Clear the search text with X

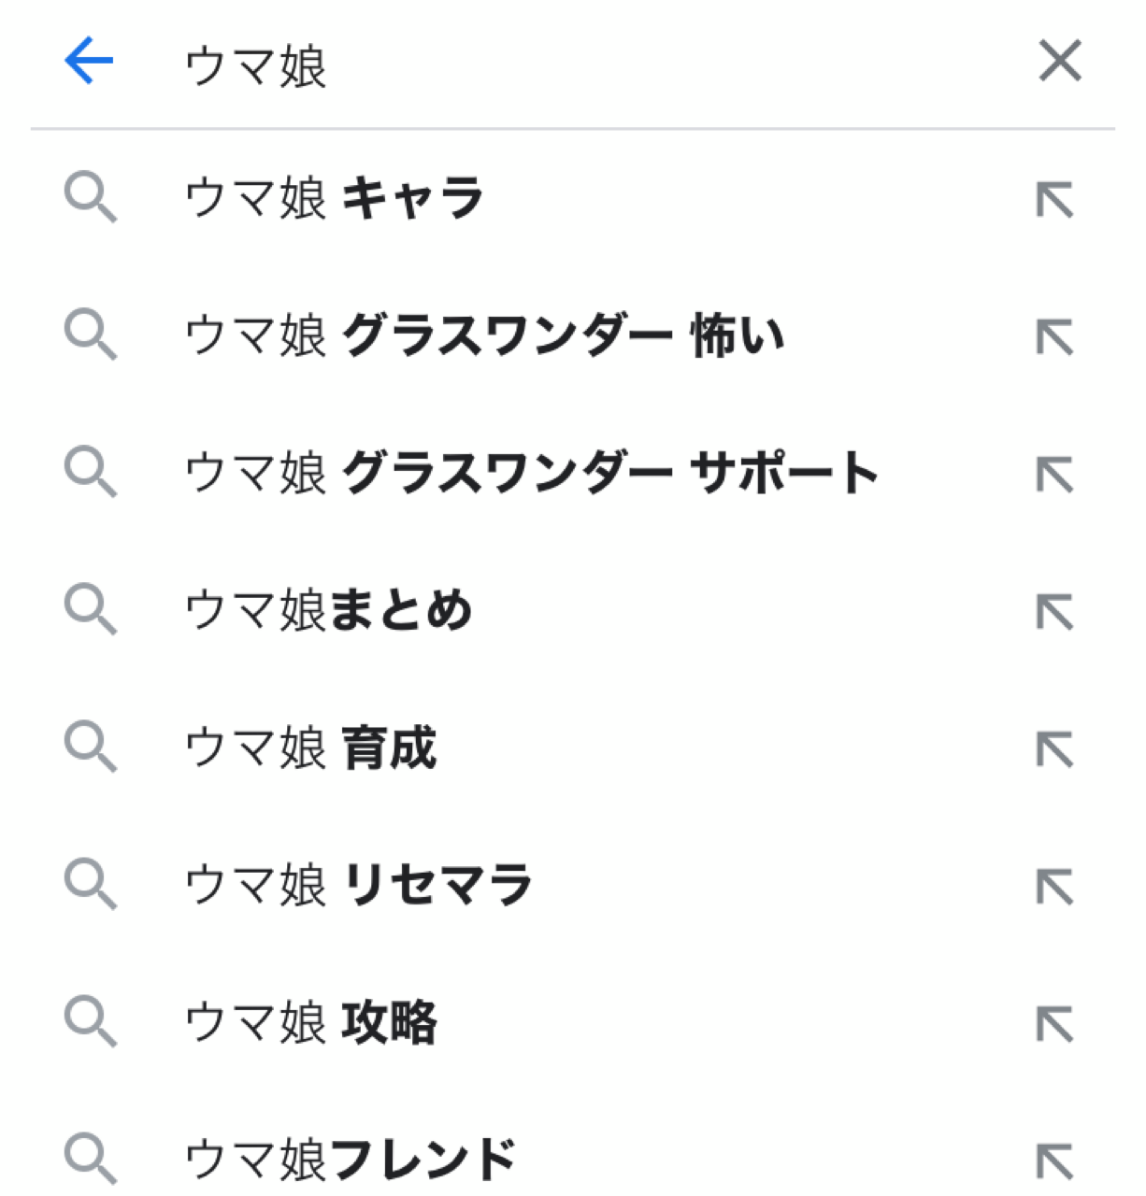pyautogui.click(x=1059, y=62)
